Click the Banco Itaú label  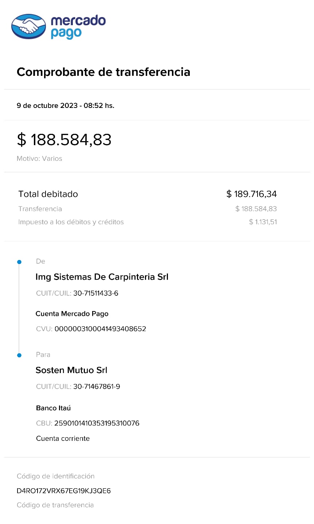53,408
